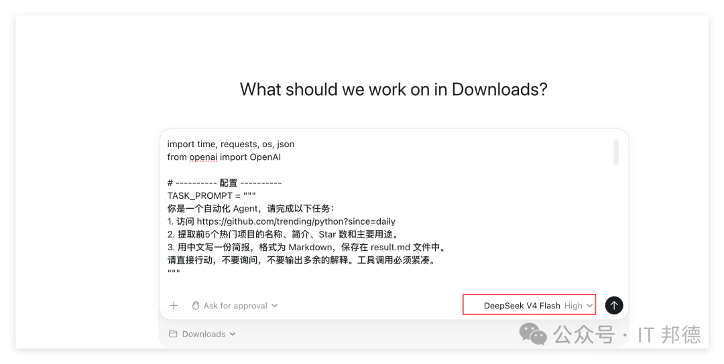Click the line starting '2. 提取前5个热门项目'
The width and height of the screenshot is (724, 364).
tap(283, 235)
